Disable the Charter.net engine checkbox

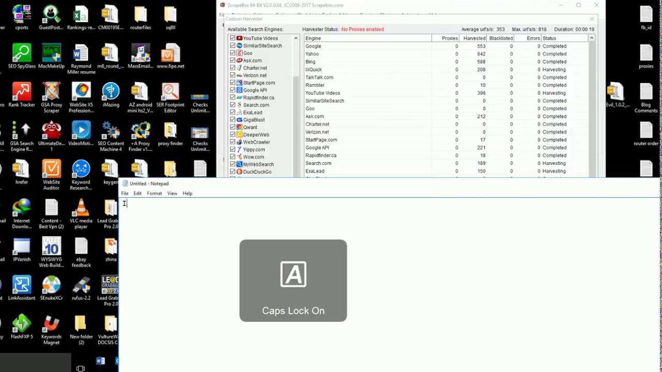[x=233, y=68]
